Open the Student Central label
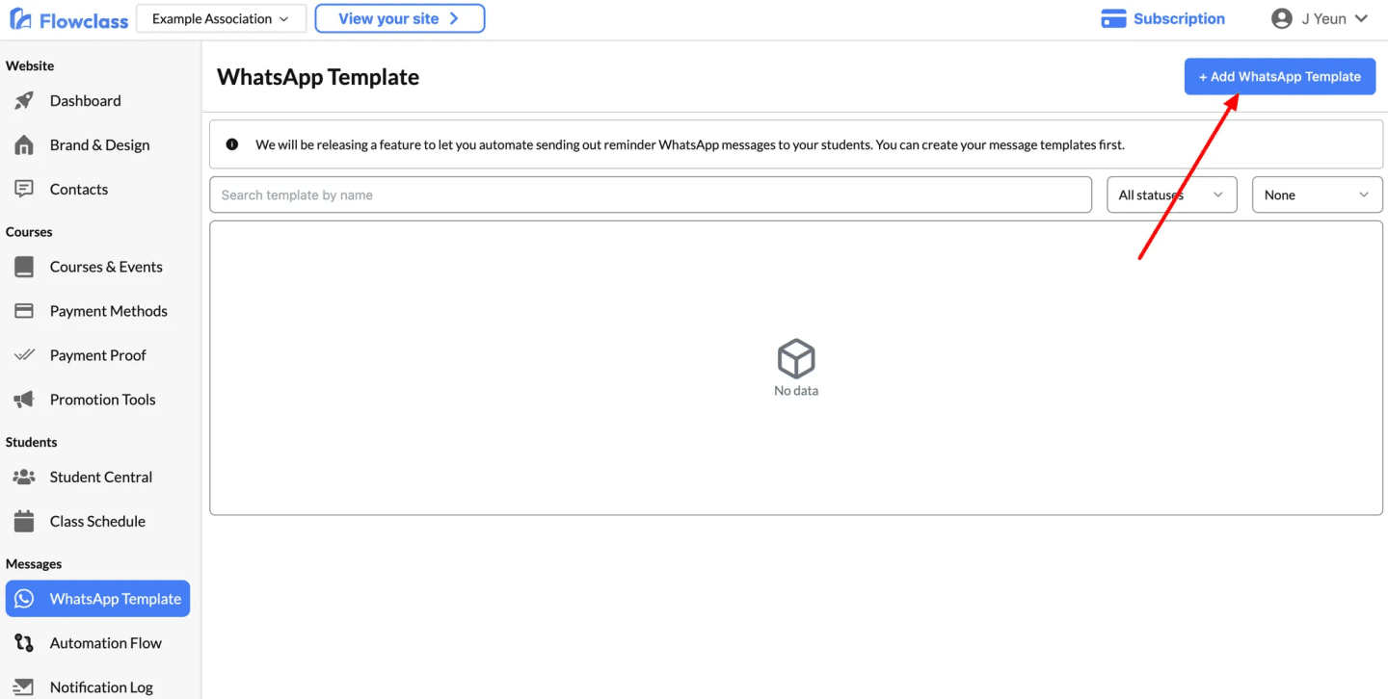Viewport: 1388px width, 699px height. [x=101, y=477]
